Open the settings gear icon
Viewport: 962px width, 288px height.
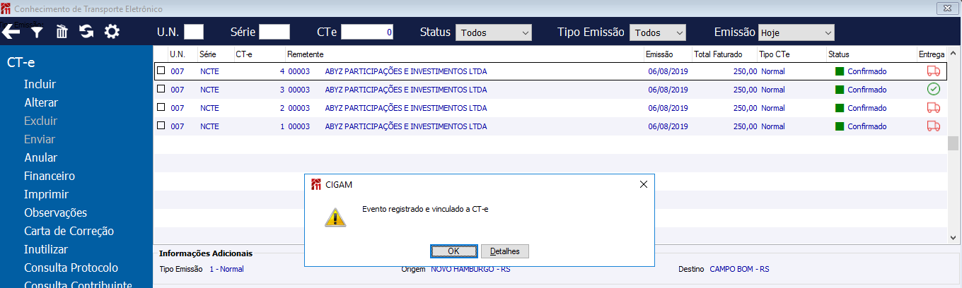[112, 32]
